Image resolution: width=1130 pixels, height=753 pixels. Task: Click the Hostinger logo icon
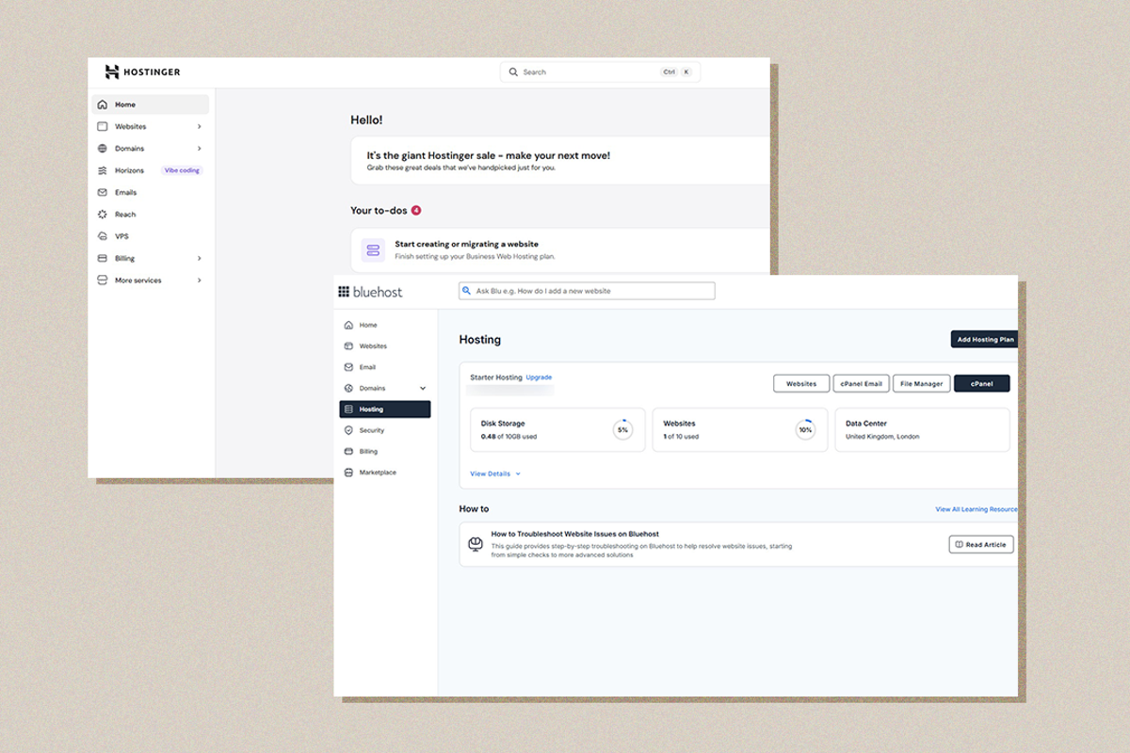tap(112, 72)
